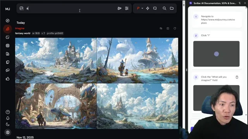
Task: Click the add image icon in prompt bar
Action: coord(21,8)
